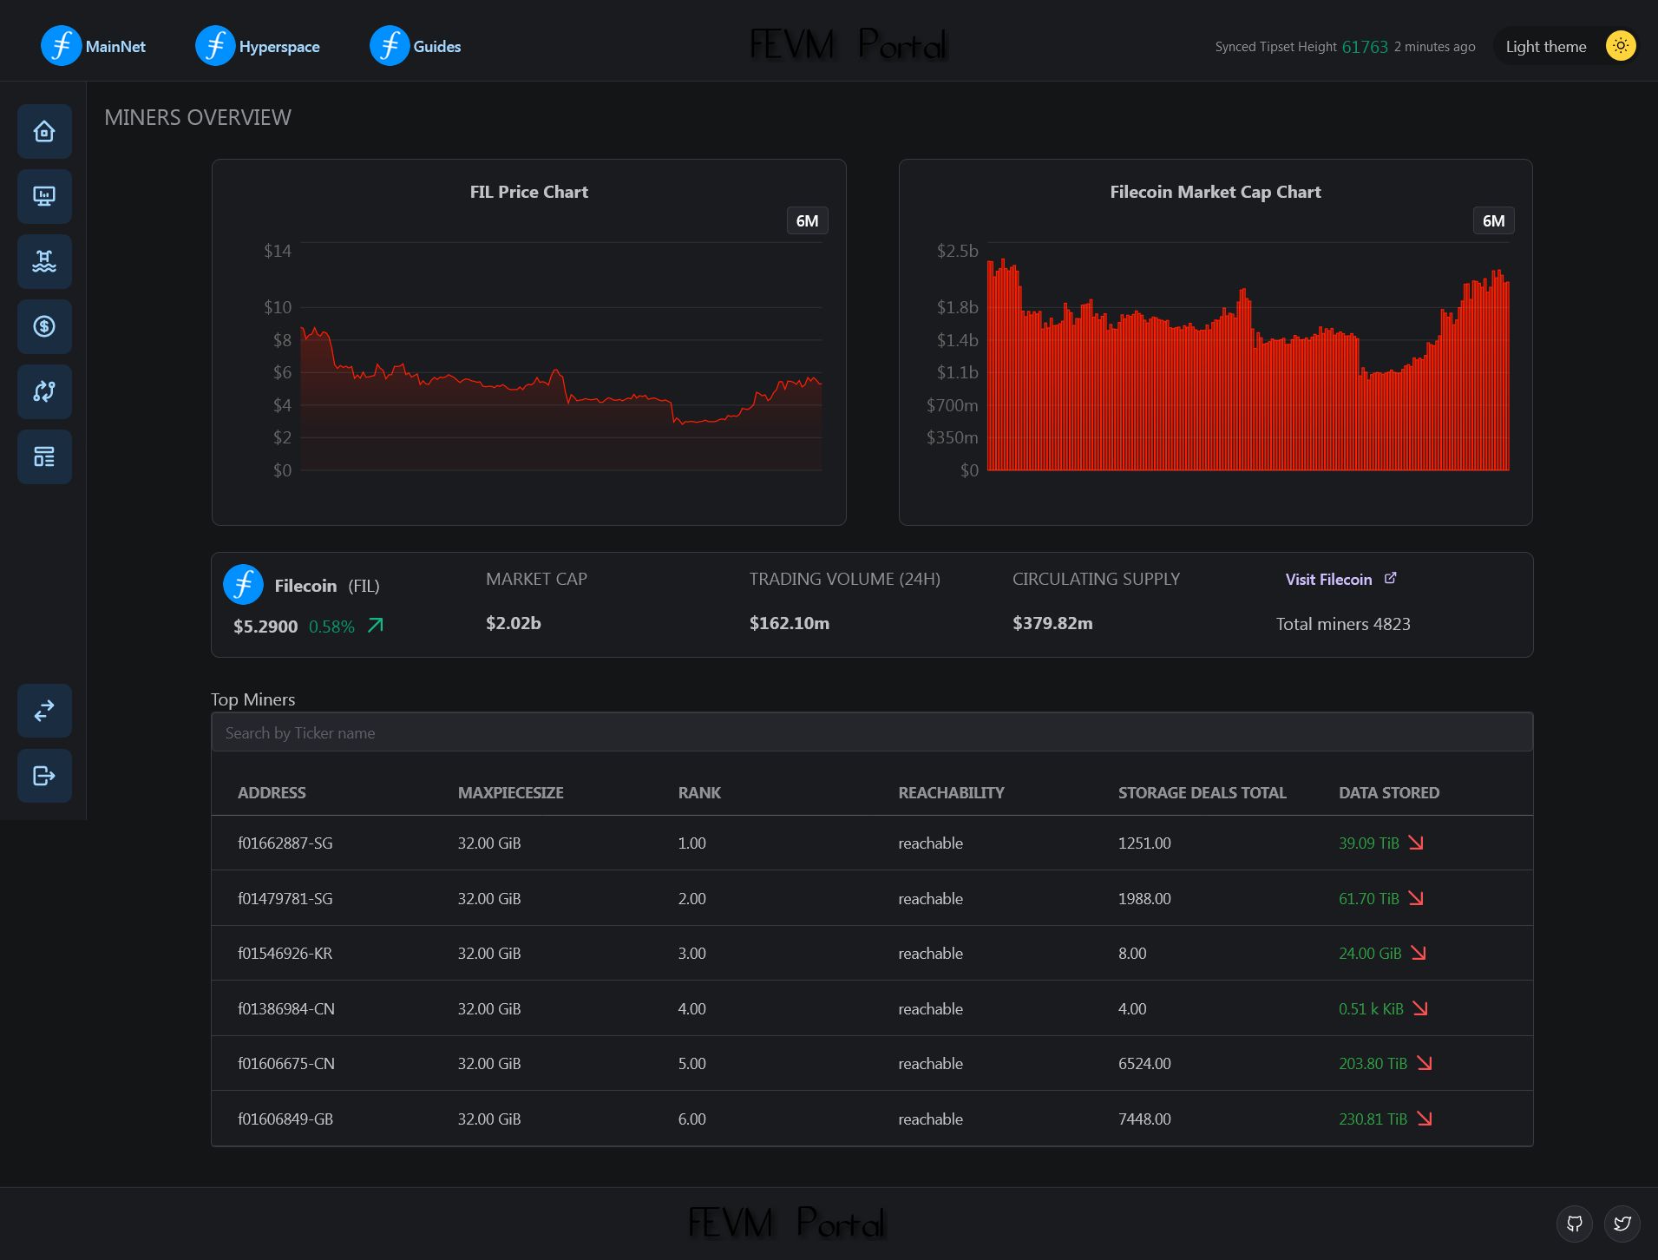Sort by STORAGE DEALS TOTAL header
1658x1260 pixels.
[1202, 792]
